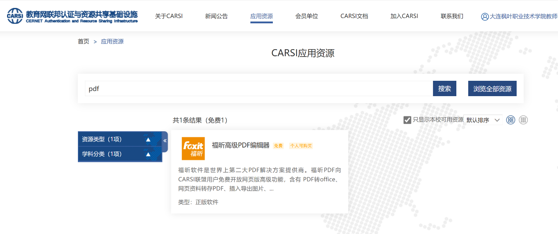Click the Foxit 福昕 logo thumbnail
Image resolution: width=558 pixels, height=234 pixels.
193,148
